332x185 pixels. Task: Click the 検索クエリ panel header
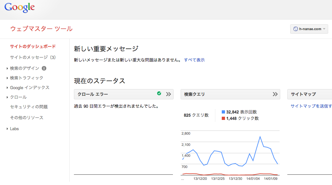(230, 94)
